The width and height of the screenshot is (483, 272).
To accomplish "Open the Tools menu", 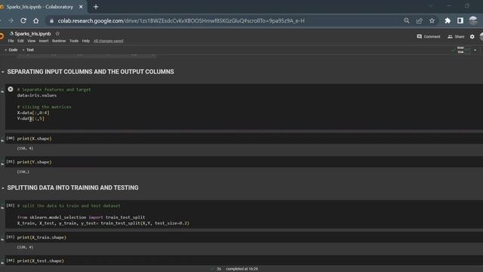I will click(x=74, y=41).
